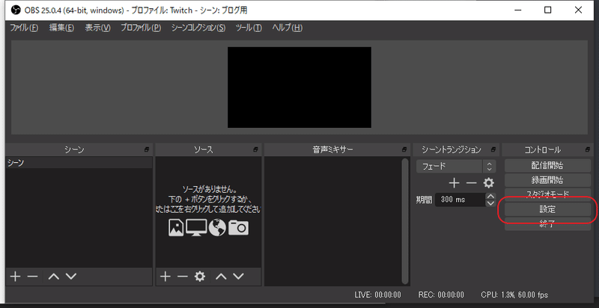Image resolution: width=599 pixels, height=308 pixels.
Task: Move source down with arrow icon
Action: pos(238,277)
